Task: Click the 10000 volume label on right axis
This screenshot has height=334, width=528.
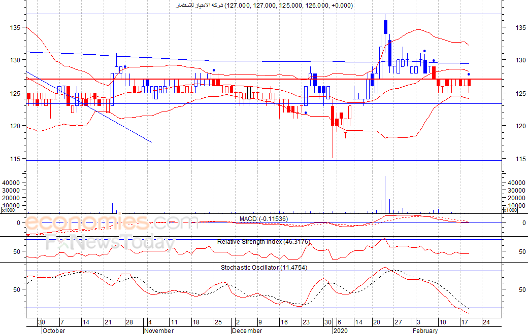Action: tap(516, 206)
